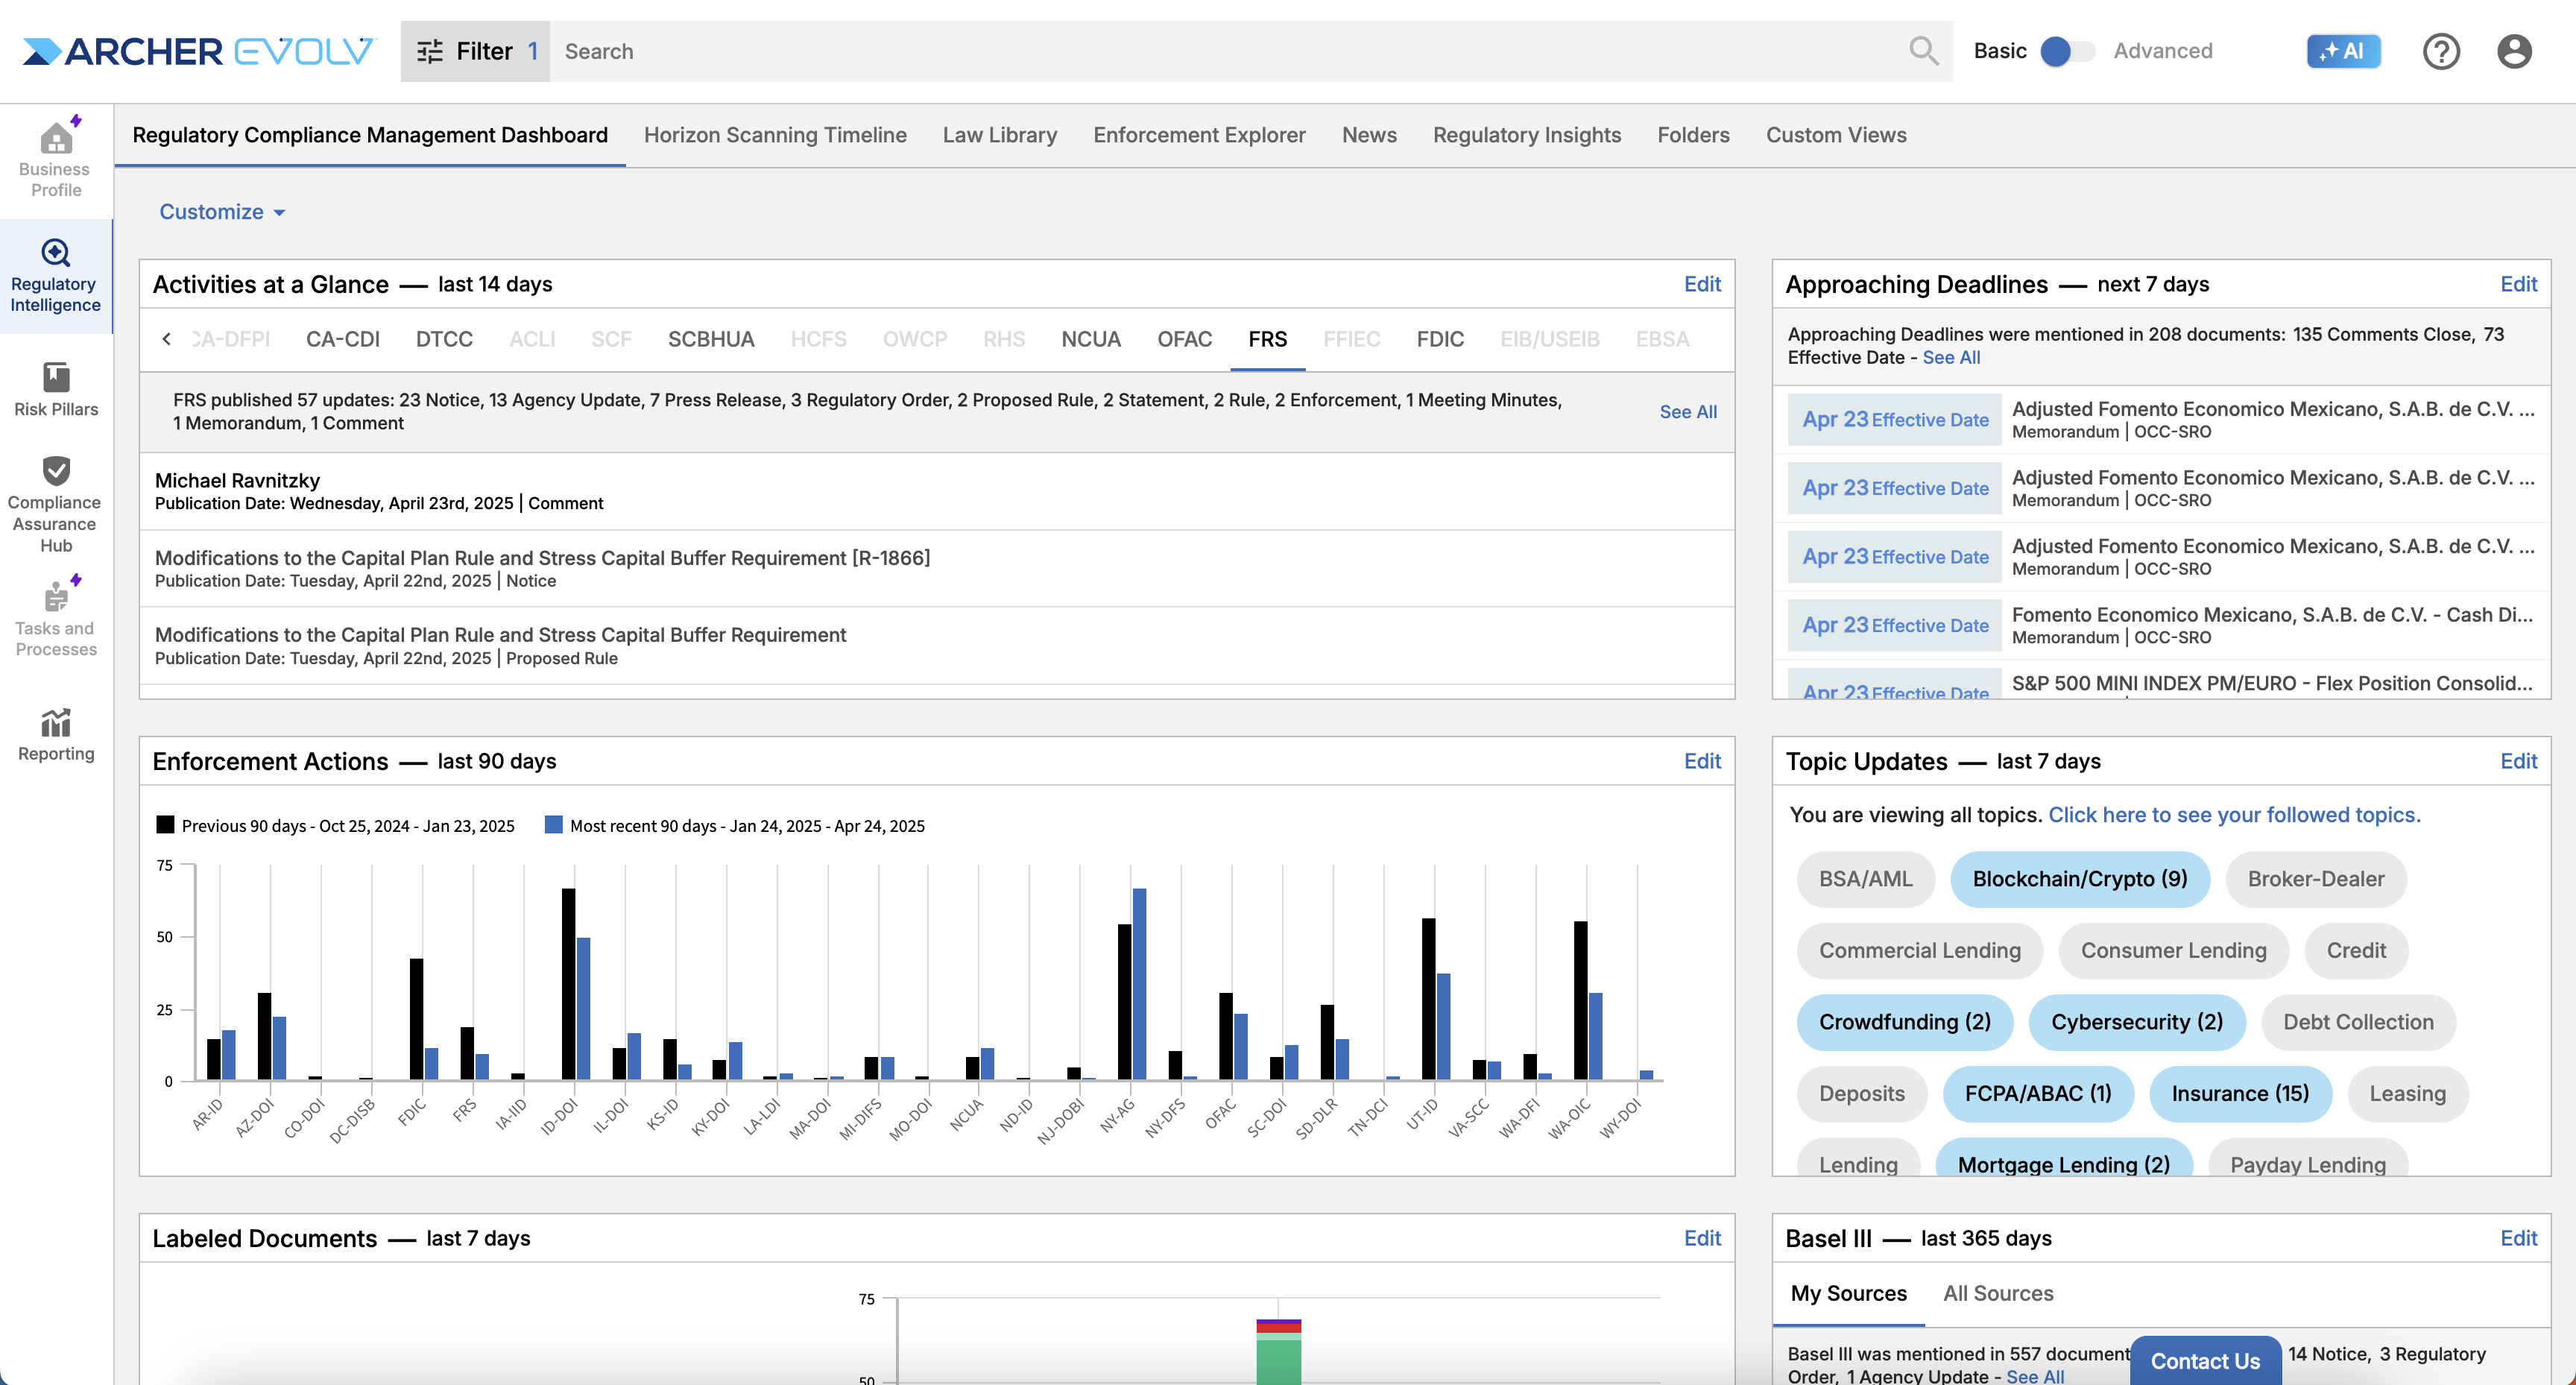
Task: Click the search magnifier icon
Action: pyautogui.click(x=1923, y=51)
